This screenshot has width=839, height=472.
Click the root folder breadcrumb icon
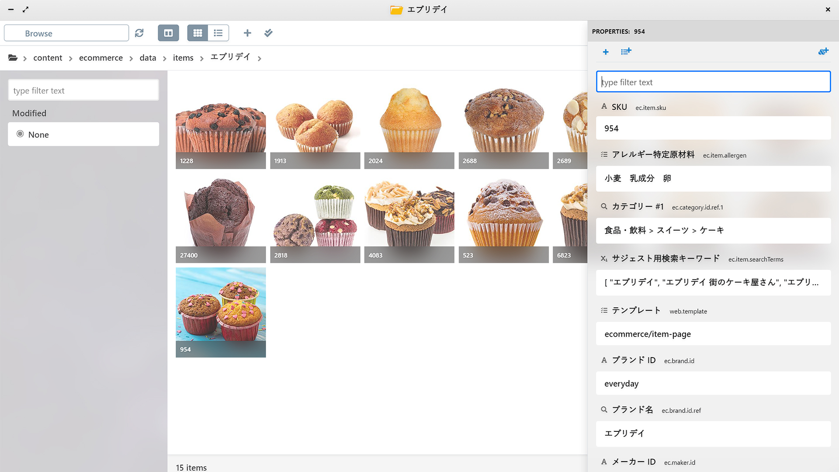(x=13, y=58)
